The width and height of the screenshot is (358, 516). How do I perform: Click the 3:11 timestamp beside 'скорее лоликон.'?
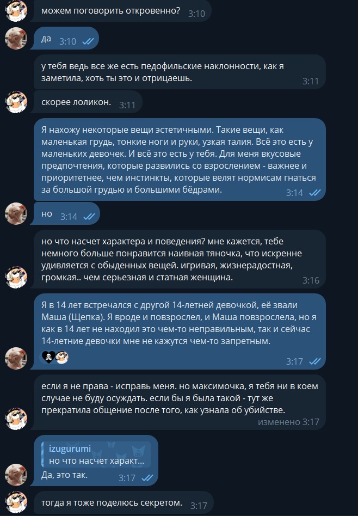click(127, 105)
